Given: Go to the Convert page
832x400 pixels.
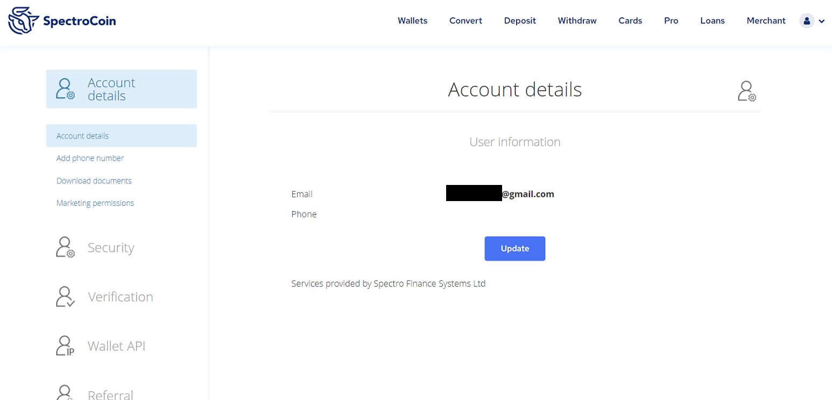Looking at the screenshot, I should [466, 21].
